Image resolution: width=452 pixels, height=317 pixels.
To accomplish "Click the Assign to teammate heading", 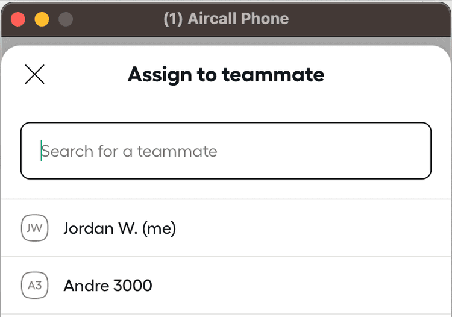I will click(226, 75).
